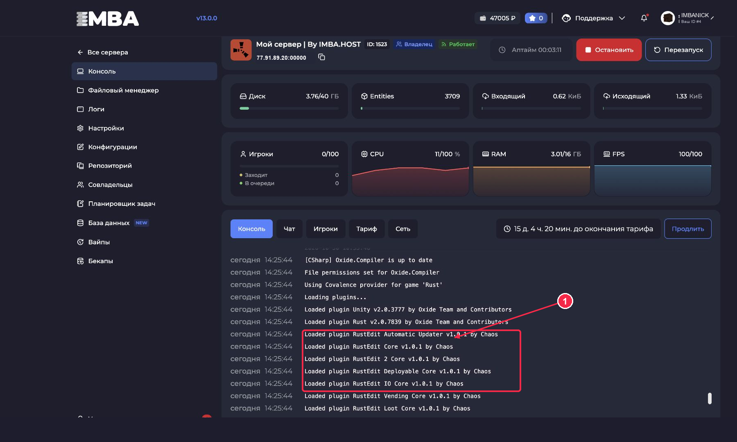Click the Rust game server icon
The image size is (737, 442).
point(241,50)
